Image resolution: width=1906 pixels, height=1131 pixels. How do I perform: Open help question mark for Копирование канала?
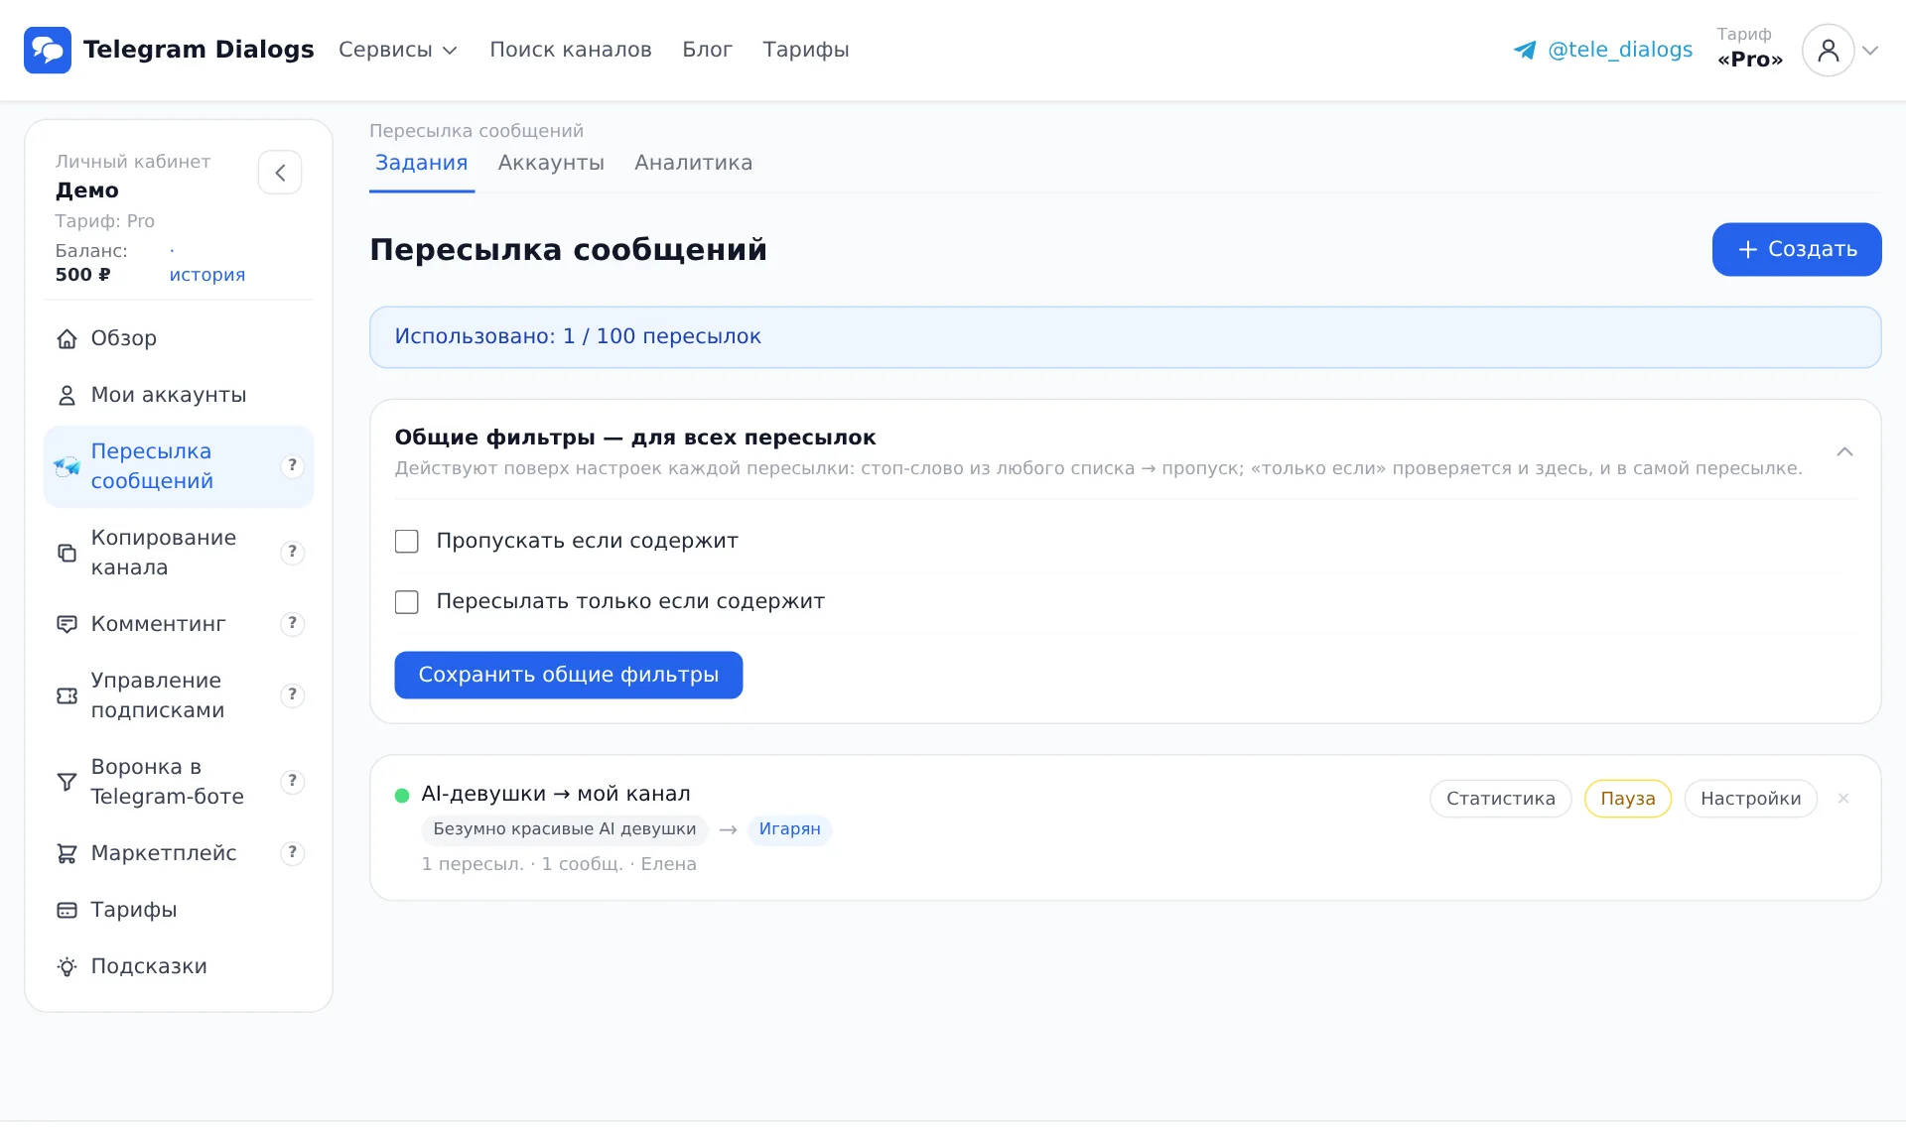coord(292,552)
